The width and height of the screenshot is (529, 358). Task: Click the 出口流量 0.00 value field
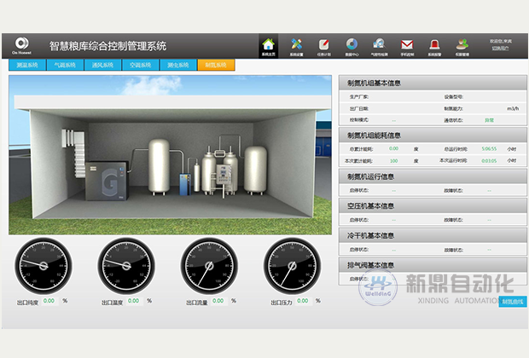[x=218, y=301]
